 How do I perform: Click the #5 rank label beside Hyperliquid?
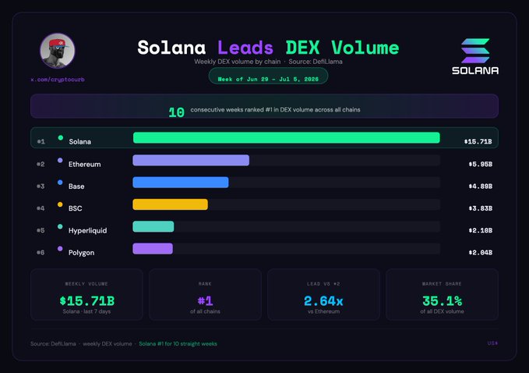pos(41,230)
